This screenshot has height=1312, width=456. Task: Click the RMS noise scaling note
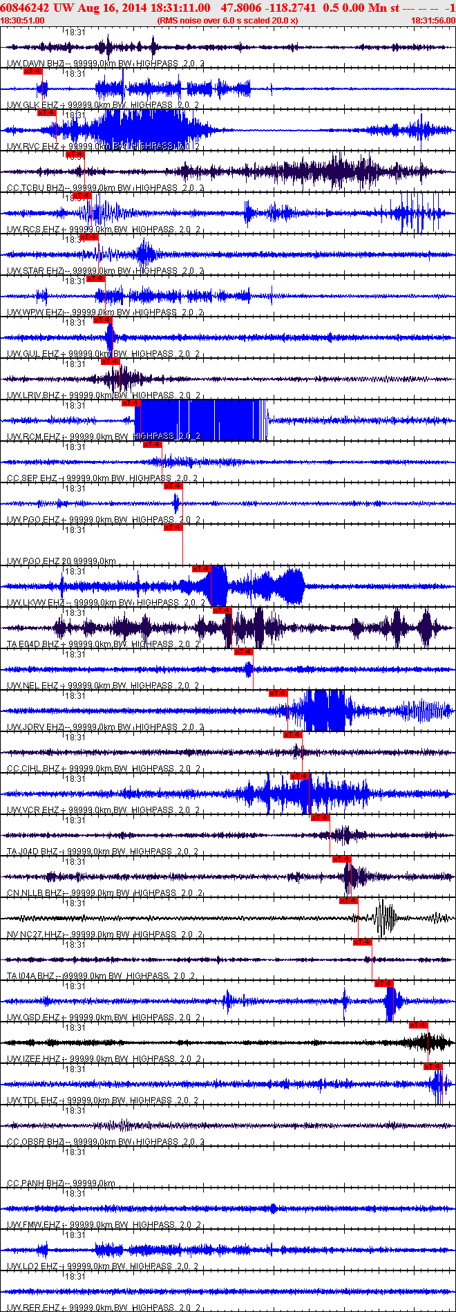click(x=228, y=21)
